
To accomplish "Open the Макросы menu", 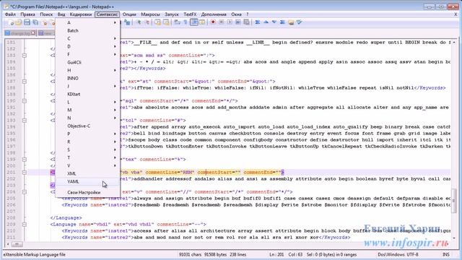I will click(x=150, y=14).
